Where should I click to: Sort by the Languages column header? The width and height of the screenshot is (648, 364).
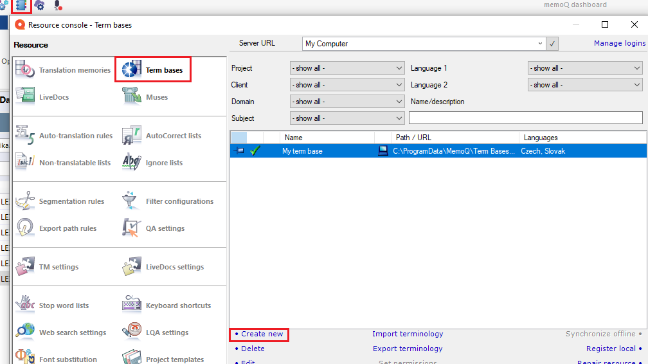click(x=582, y=138)
